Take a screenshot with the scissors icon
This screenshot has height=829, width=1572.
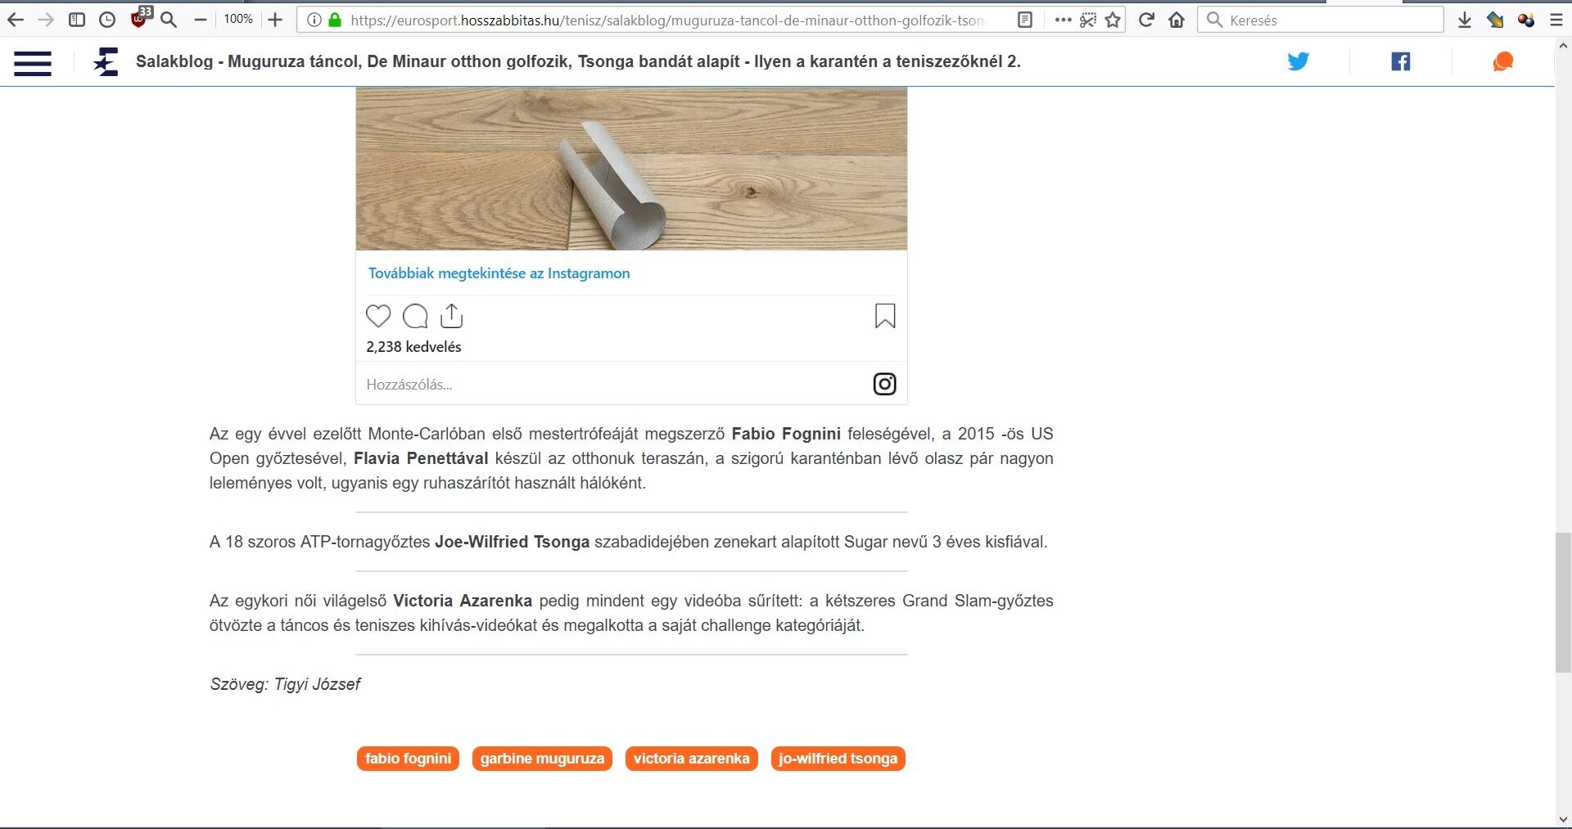[1088, 20]
